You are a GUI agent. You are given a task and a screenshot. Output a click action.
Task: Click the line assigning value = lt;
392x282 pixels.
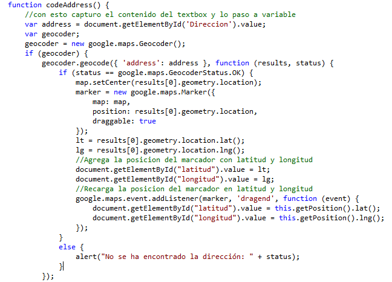click(173, 170)
